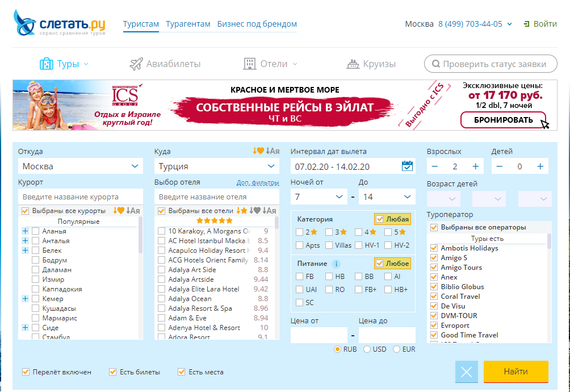Click БРОНИРОВАТЬ on the banner
Screen dimensions: 570x392
click(503, 120)
